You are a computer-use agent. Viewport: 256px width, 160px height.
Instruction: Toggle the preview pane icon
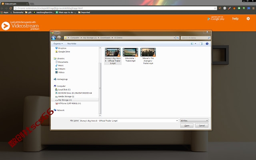point(201,44)
